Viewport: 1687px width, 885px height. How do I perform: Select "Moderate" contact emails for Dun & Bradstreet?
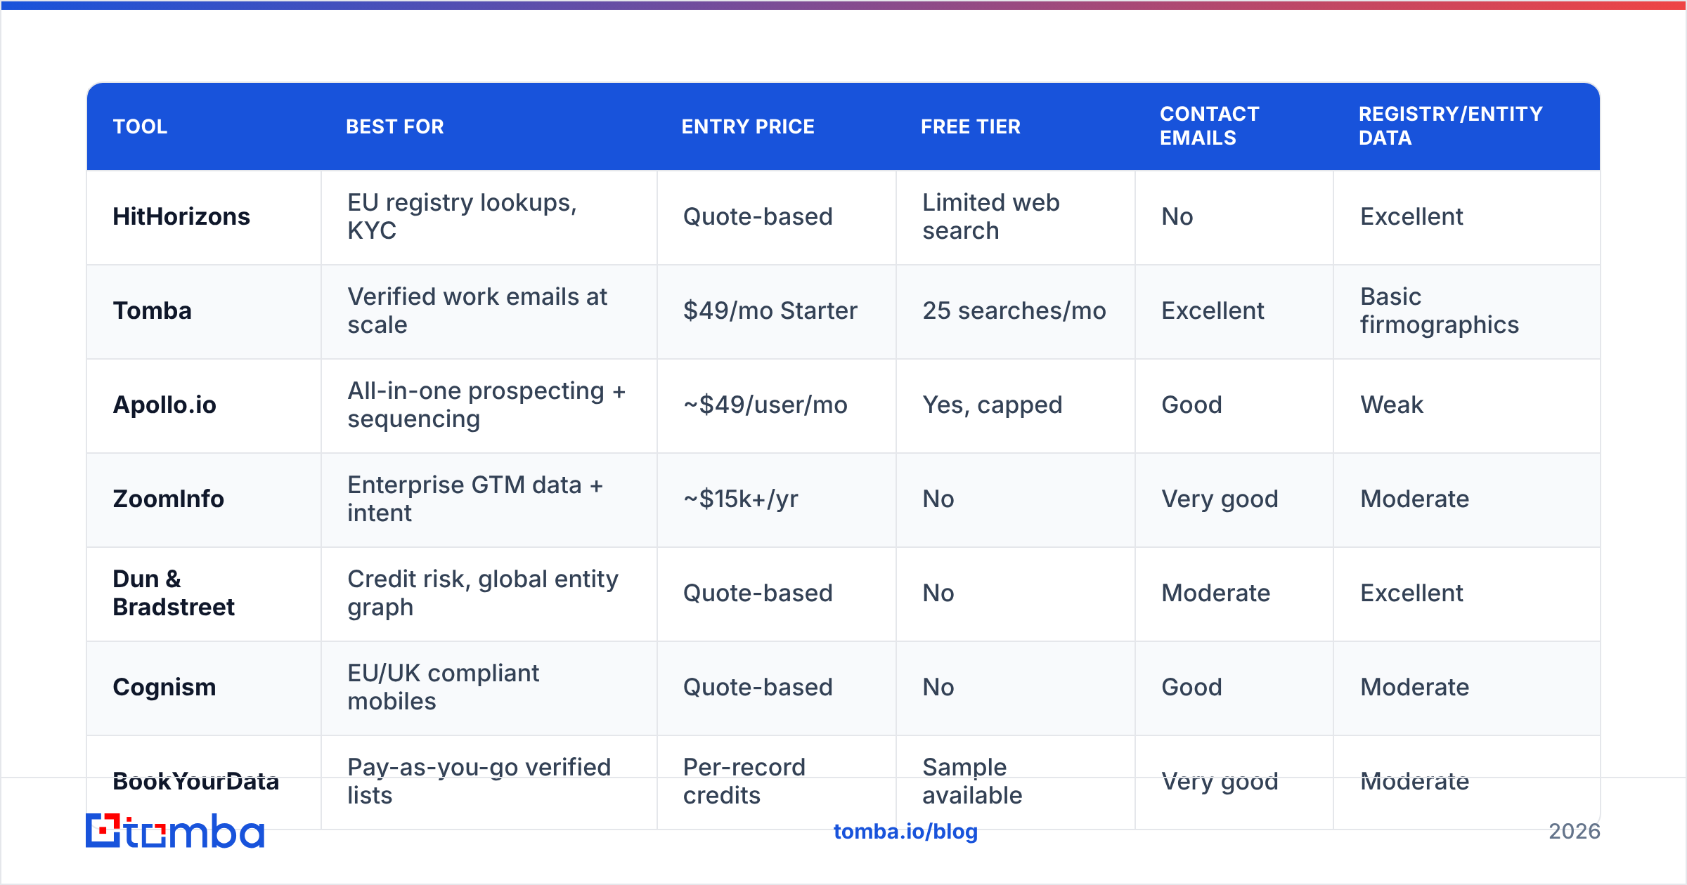[x=1215, y=593]
